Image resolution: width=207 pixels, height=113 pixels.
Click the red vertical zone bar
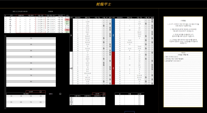pos(113,68)
